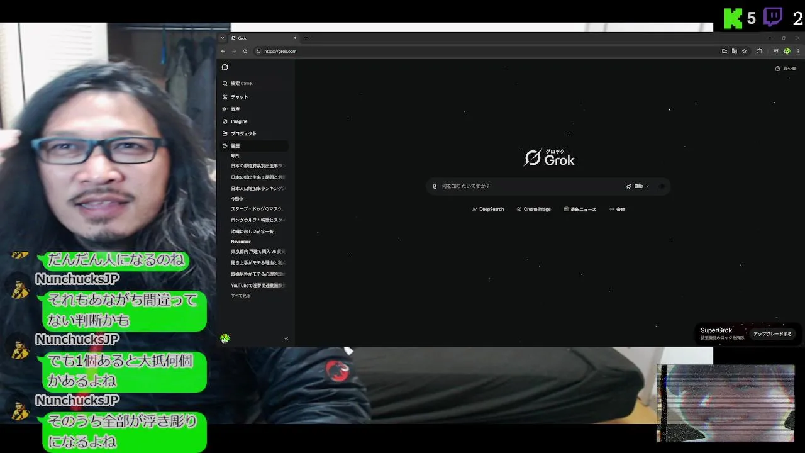
Task: Open history chat 日本人口増加率ランキング
Action: click(258, 189)
